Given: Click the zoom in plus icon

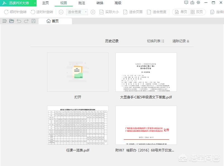Looking at the screenshot, I should tap(93, 12).
